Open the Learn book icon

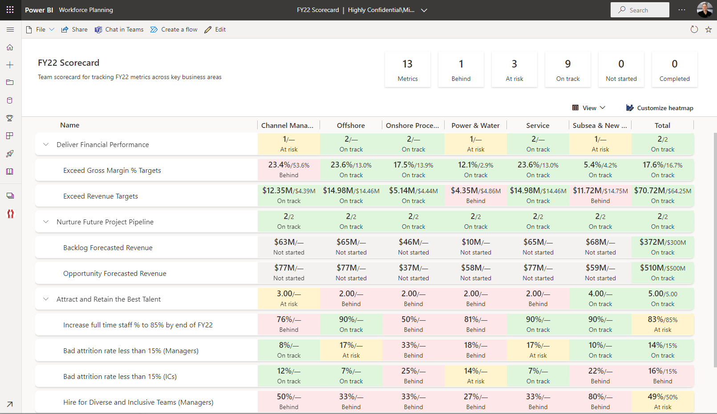point(10,171)
